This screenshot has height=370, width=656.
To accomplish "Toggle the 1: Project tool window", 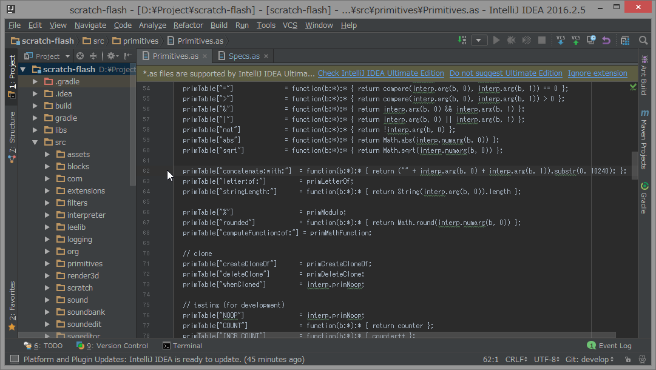I will coord(12,76).
